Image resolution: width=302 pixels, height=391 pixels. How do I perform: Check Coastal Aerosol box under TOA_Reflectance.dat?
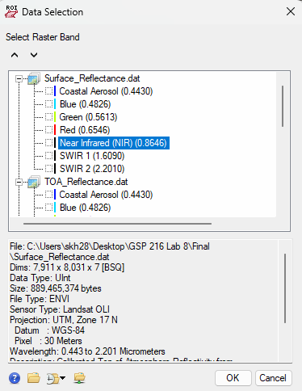(49, 195)
